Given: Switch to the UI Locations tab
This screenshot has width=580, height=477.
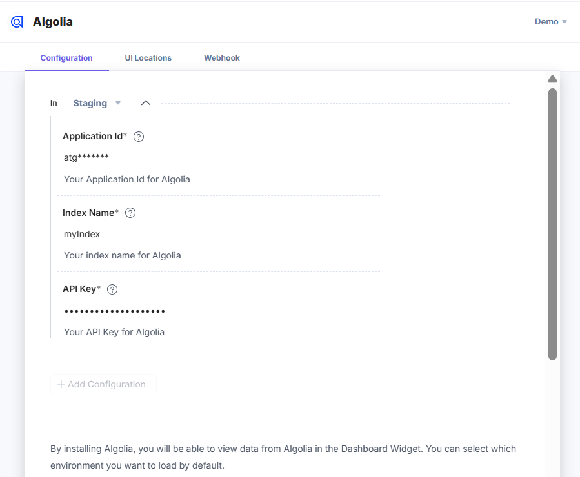Looking at the screenshot, I should click(x=148, y=58).
